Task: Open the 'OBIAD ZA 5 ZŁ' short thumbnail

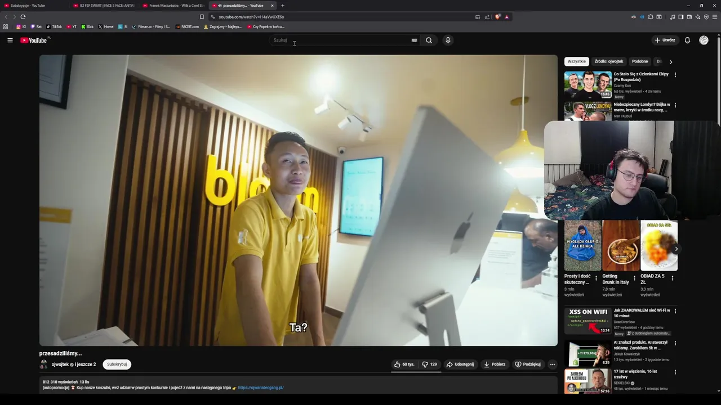Action: coord(659,245)
